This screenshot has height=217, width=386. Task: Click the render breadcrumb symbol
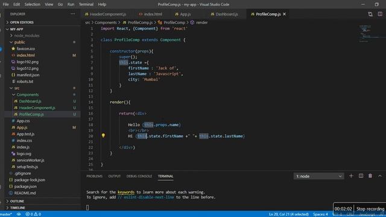202,22
